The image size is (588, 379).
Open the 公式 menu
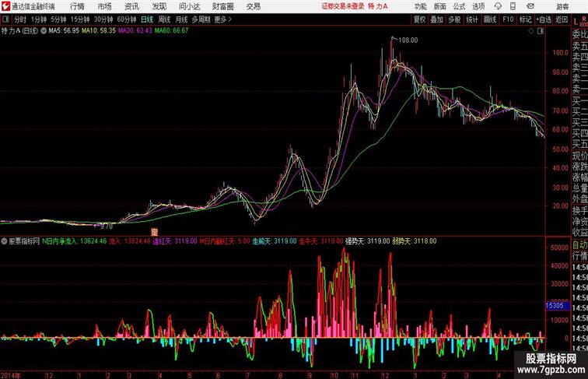[x=459, y=6]
